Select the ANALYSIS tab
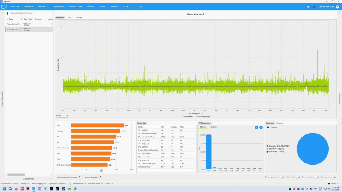Screen dimensions: 342x192 point(29,6)
